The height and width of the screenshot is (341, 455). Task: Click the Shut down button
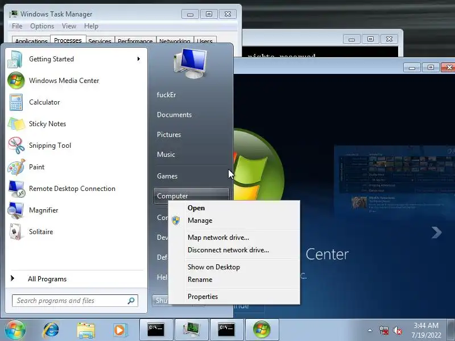coord(160,301)
